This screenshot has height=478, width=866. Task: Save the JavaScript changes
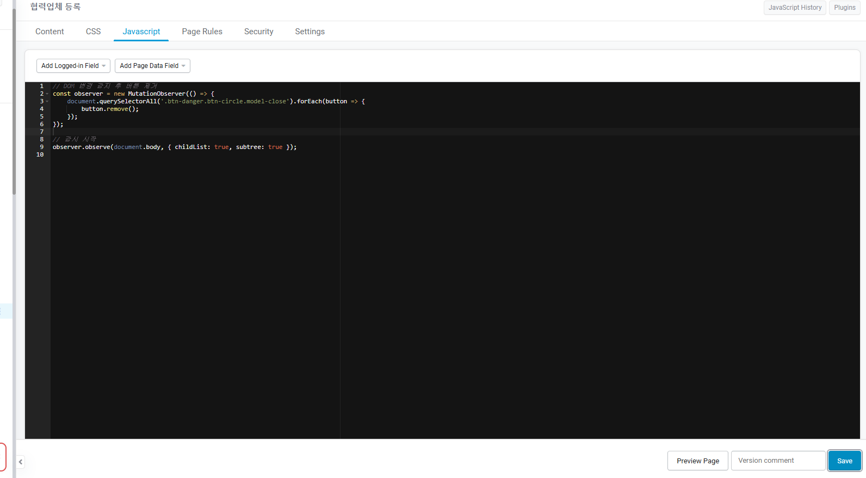tap(845, 461)
